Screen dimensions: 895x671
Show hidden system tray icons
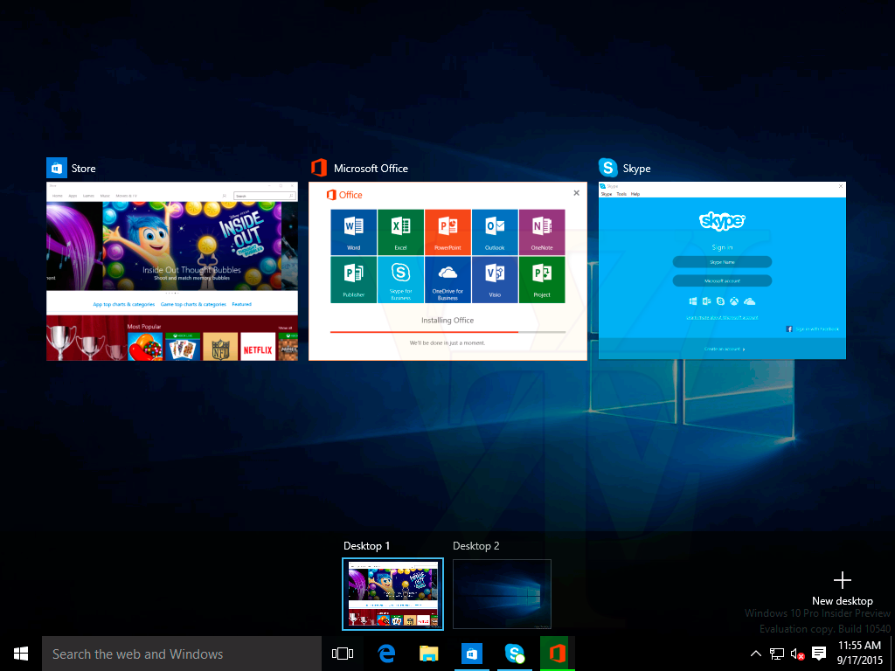[755, 654]
